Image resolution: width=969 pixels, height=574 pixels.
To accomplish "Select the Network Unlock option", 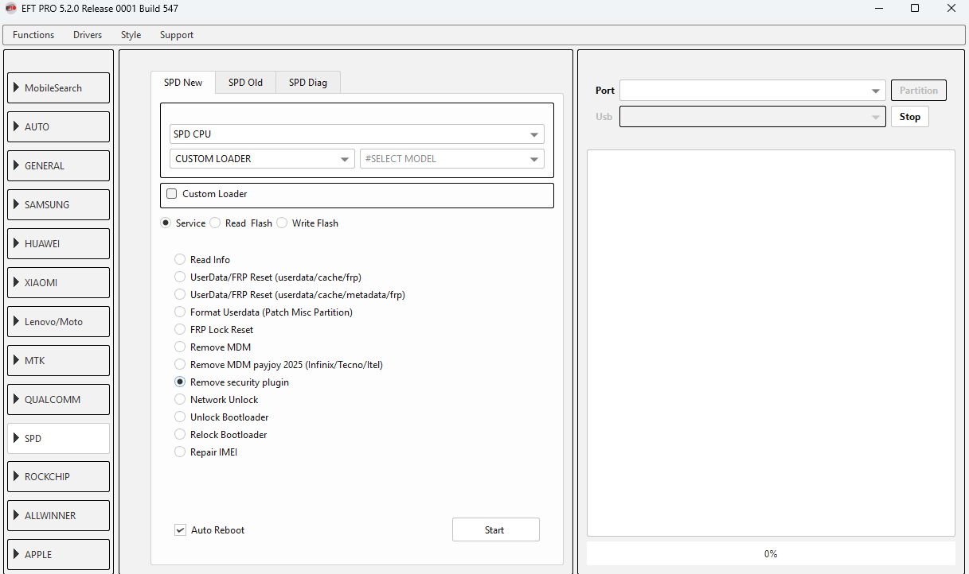I will [x=217, y=400].
